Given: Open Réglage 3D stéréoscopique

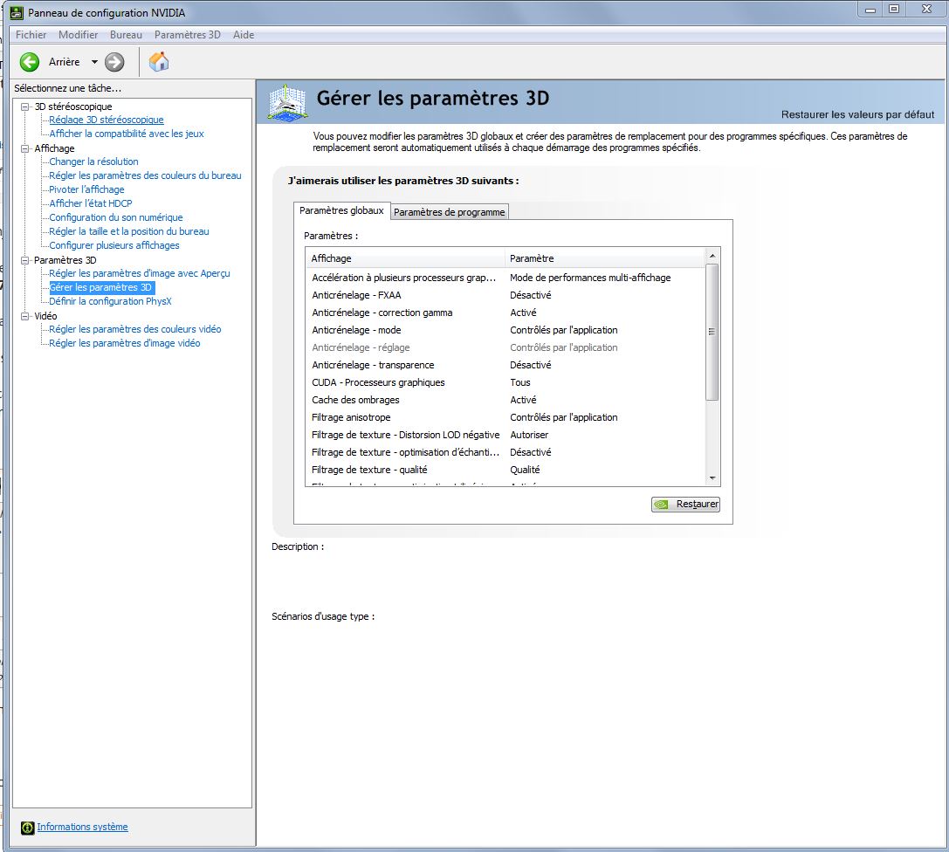Looking at the screenshot, I should click(107, 120).
